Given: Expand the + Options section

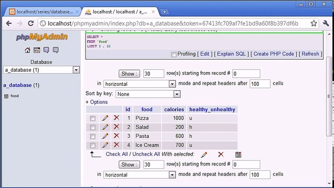Looking at the screenshot, I should click(x=97, y=102).
